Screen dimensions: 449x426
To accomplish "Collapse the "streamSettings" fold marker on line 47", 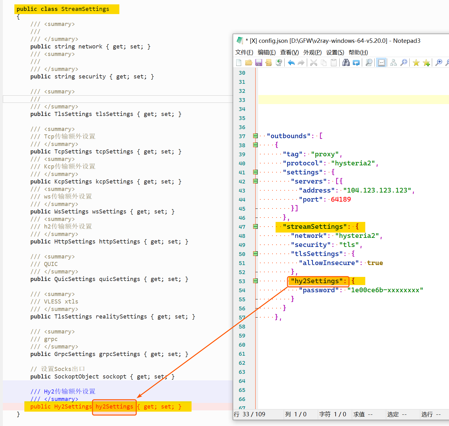I will point(255,227).
